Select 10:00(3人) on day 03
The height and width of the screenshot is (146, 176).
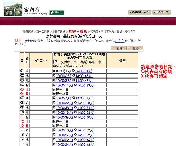tap(64, 81)
